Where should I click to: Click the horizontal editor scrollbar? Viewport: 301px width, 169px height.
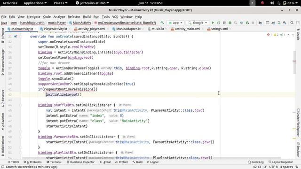tap(151, 158)
